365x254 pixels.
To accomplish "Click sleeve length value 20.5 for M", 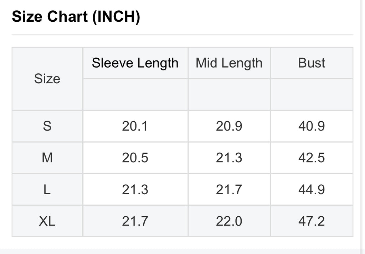I will (x=135, y=158).
